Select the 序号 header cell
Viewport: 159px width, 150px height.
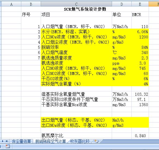tap(31, 14)
